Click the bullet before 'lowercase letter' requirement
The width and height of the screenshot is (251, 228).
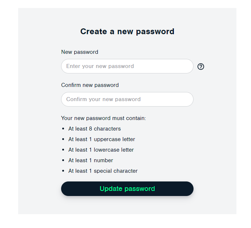coord(63,150)
